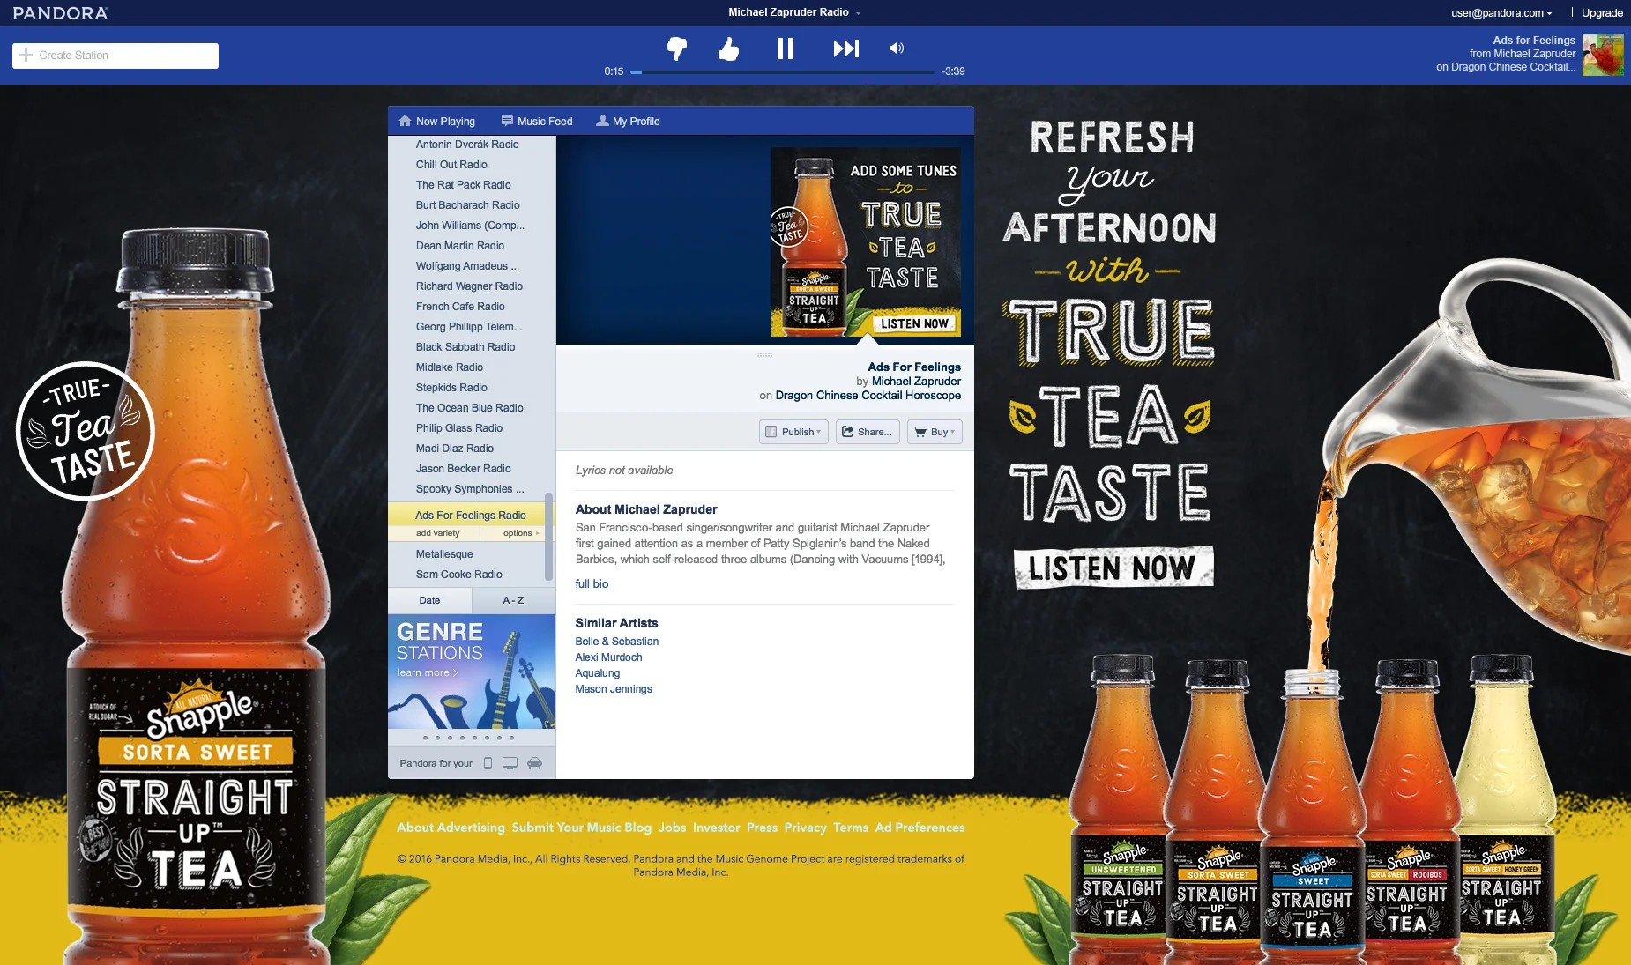
Task: Click learn more on Genre Stations
Action: (x=428, y=673)
